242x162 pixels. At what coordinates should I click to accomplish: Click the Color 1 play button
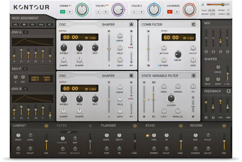pyautogui.click(x=99, y=12)
